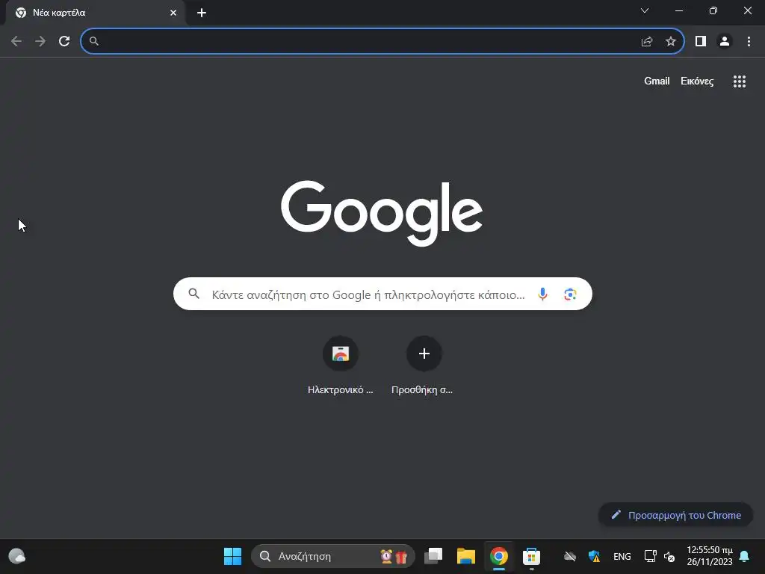Viewport: 765px width, 574px height.
Task: Click Προσαρμογή του Chrome button
Action: tap(675, 515)
